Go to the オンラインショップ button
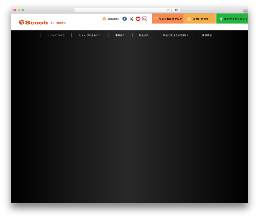 [x=232, y=19]
